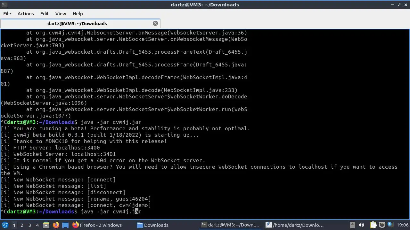Open the File menu

(x=7, y=14)
